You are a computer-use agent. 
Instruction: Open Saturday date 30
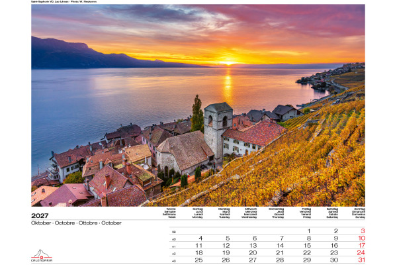[x=334, y=260]
